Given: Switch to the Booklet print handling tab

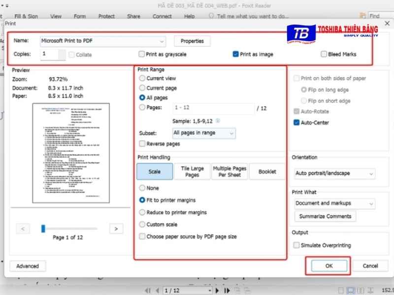Looking at the screenshot, I should point(267,172).
